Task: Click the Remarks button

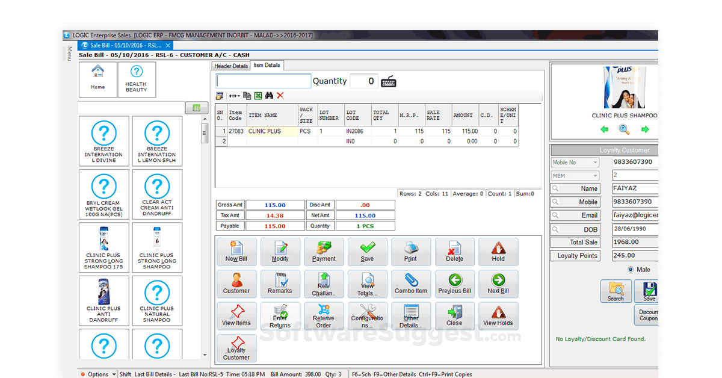Action: (280, 284)
